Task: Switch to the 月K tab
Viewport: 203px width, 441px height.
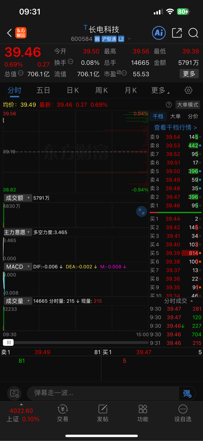Action: (131, 90)
